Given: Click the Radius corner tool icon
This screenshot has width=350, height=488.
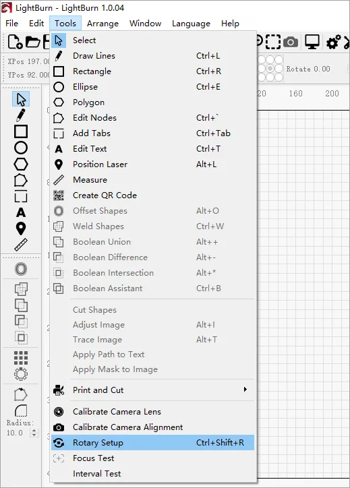Looking at the screenshot, I should pos(21,410).
